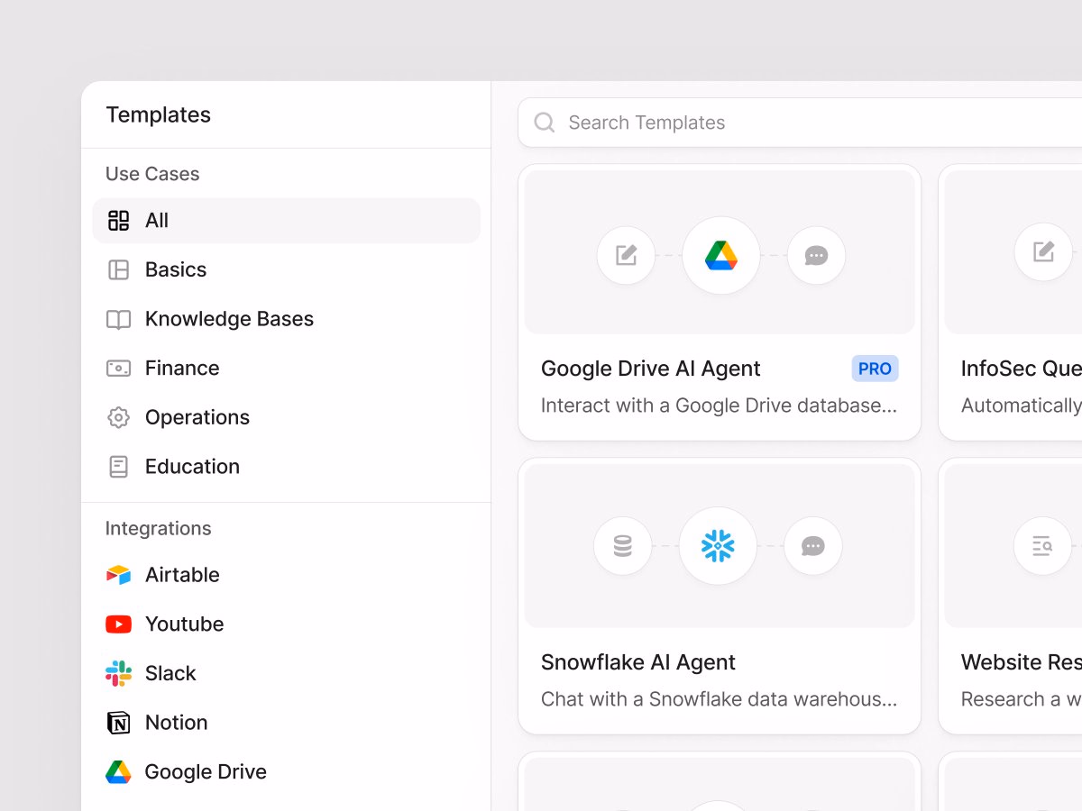The width and height of the screenshot is (1082, 811).
Task: Click the edit note icon in Google Drive card
Action: pos(626,255)
